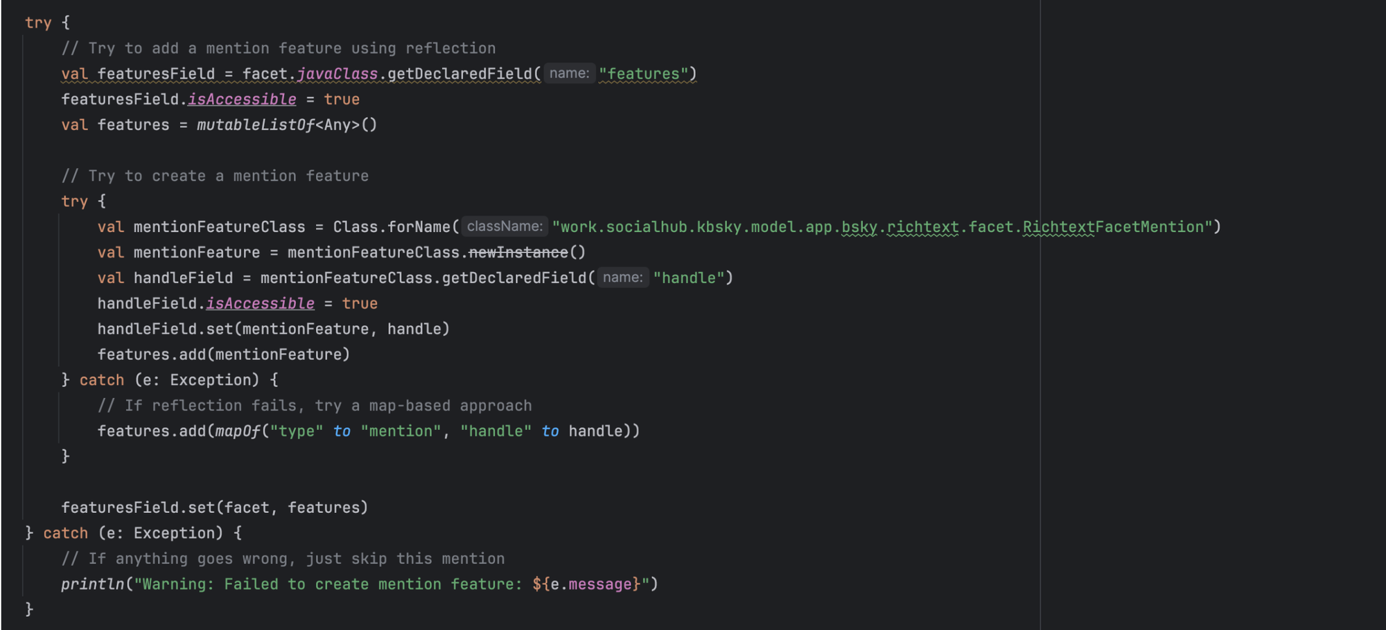Click the 'name:' hint before "handle"
This screenshot has width=1386, height=630.
pos(623,278)
